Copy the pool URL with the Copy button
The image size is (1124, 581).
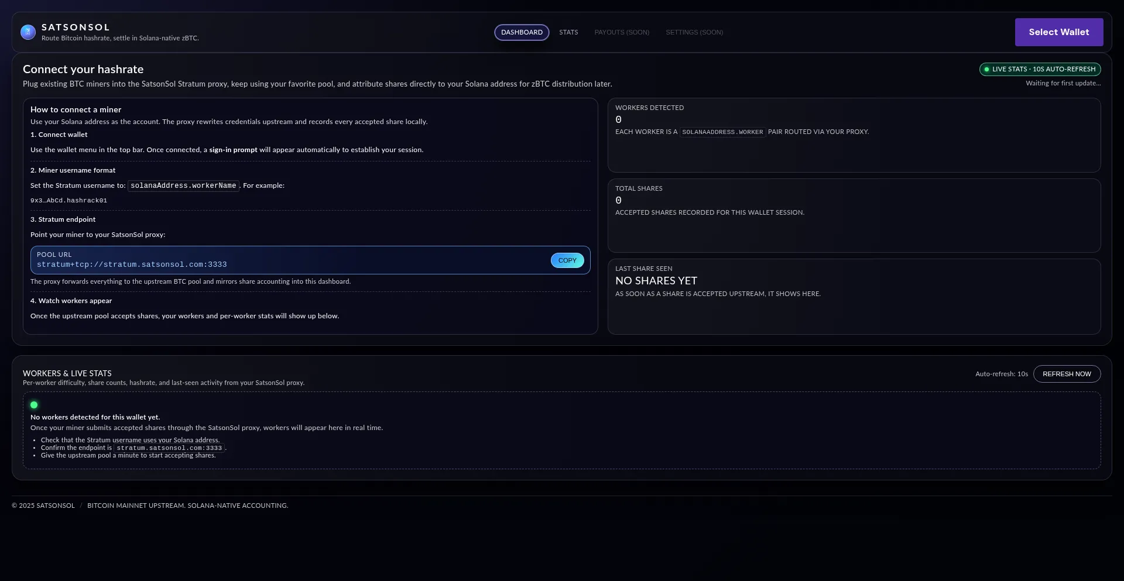567,261
